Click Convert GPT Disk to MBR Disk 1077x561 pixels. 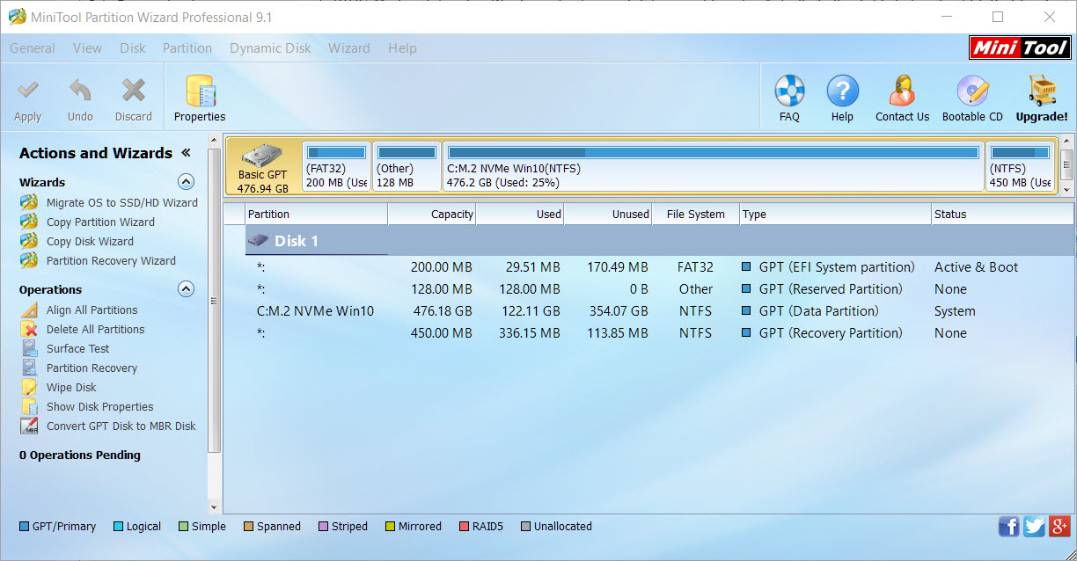pyautogui.click(x=121, y=426)
